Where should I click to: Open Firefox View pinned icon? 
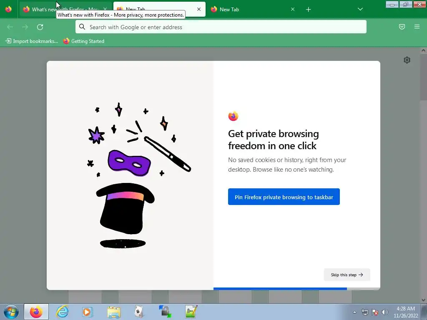8,9
